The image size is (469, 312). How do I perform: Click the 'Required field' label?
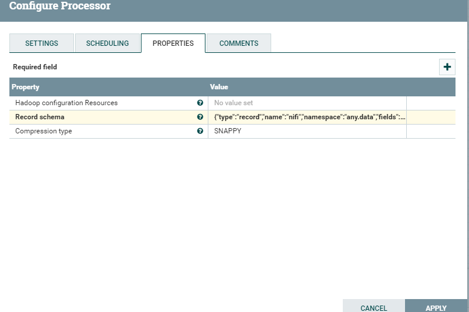(35, 67)
